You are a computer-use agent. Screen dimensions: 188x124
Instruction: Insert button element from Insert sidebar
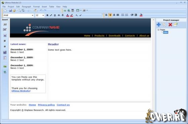(5, 24)
